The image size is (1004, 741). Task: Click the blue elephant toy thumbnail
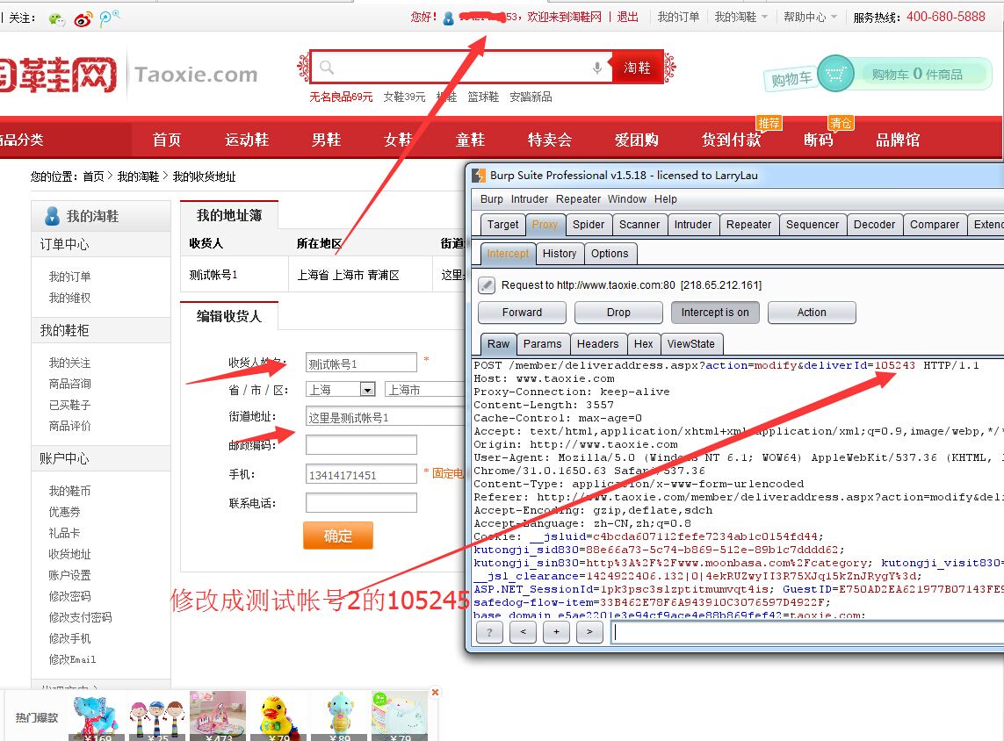pos(96,716)
